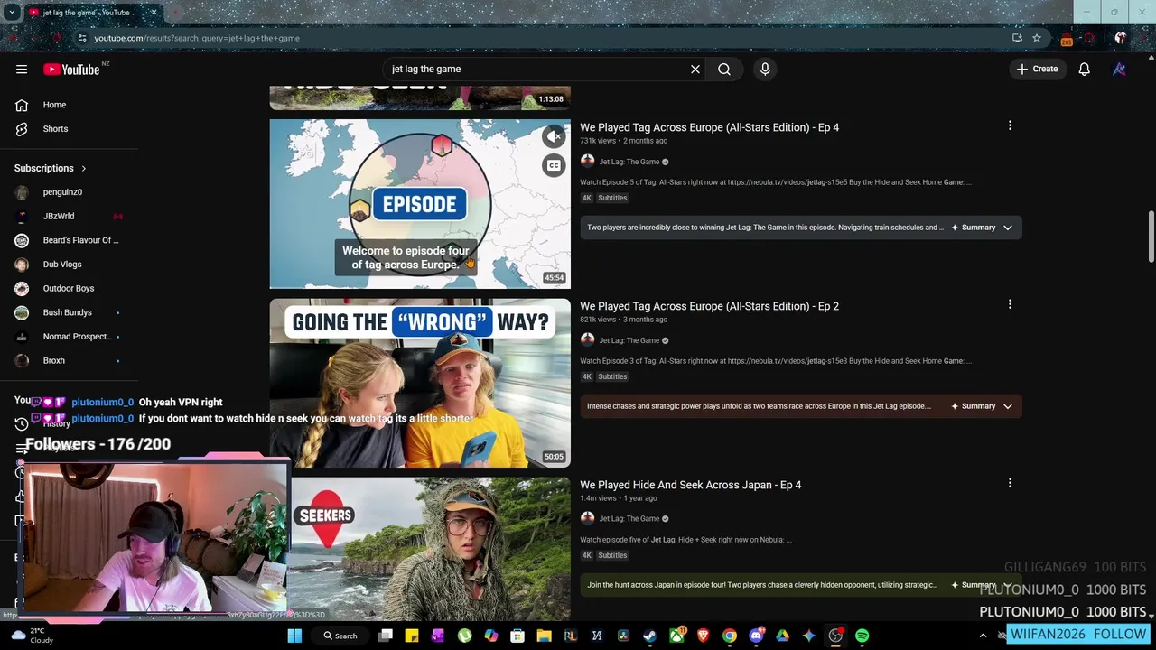Open Bush Bundys subscription
This screenshot has width=1156, height=650.
pyautogui.click(x=70, y=312)
